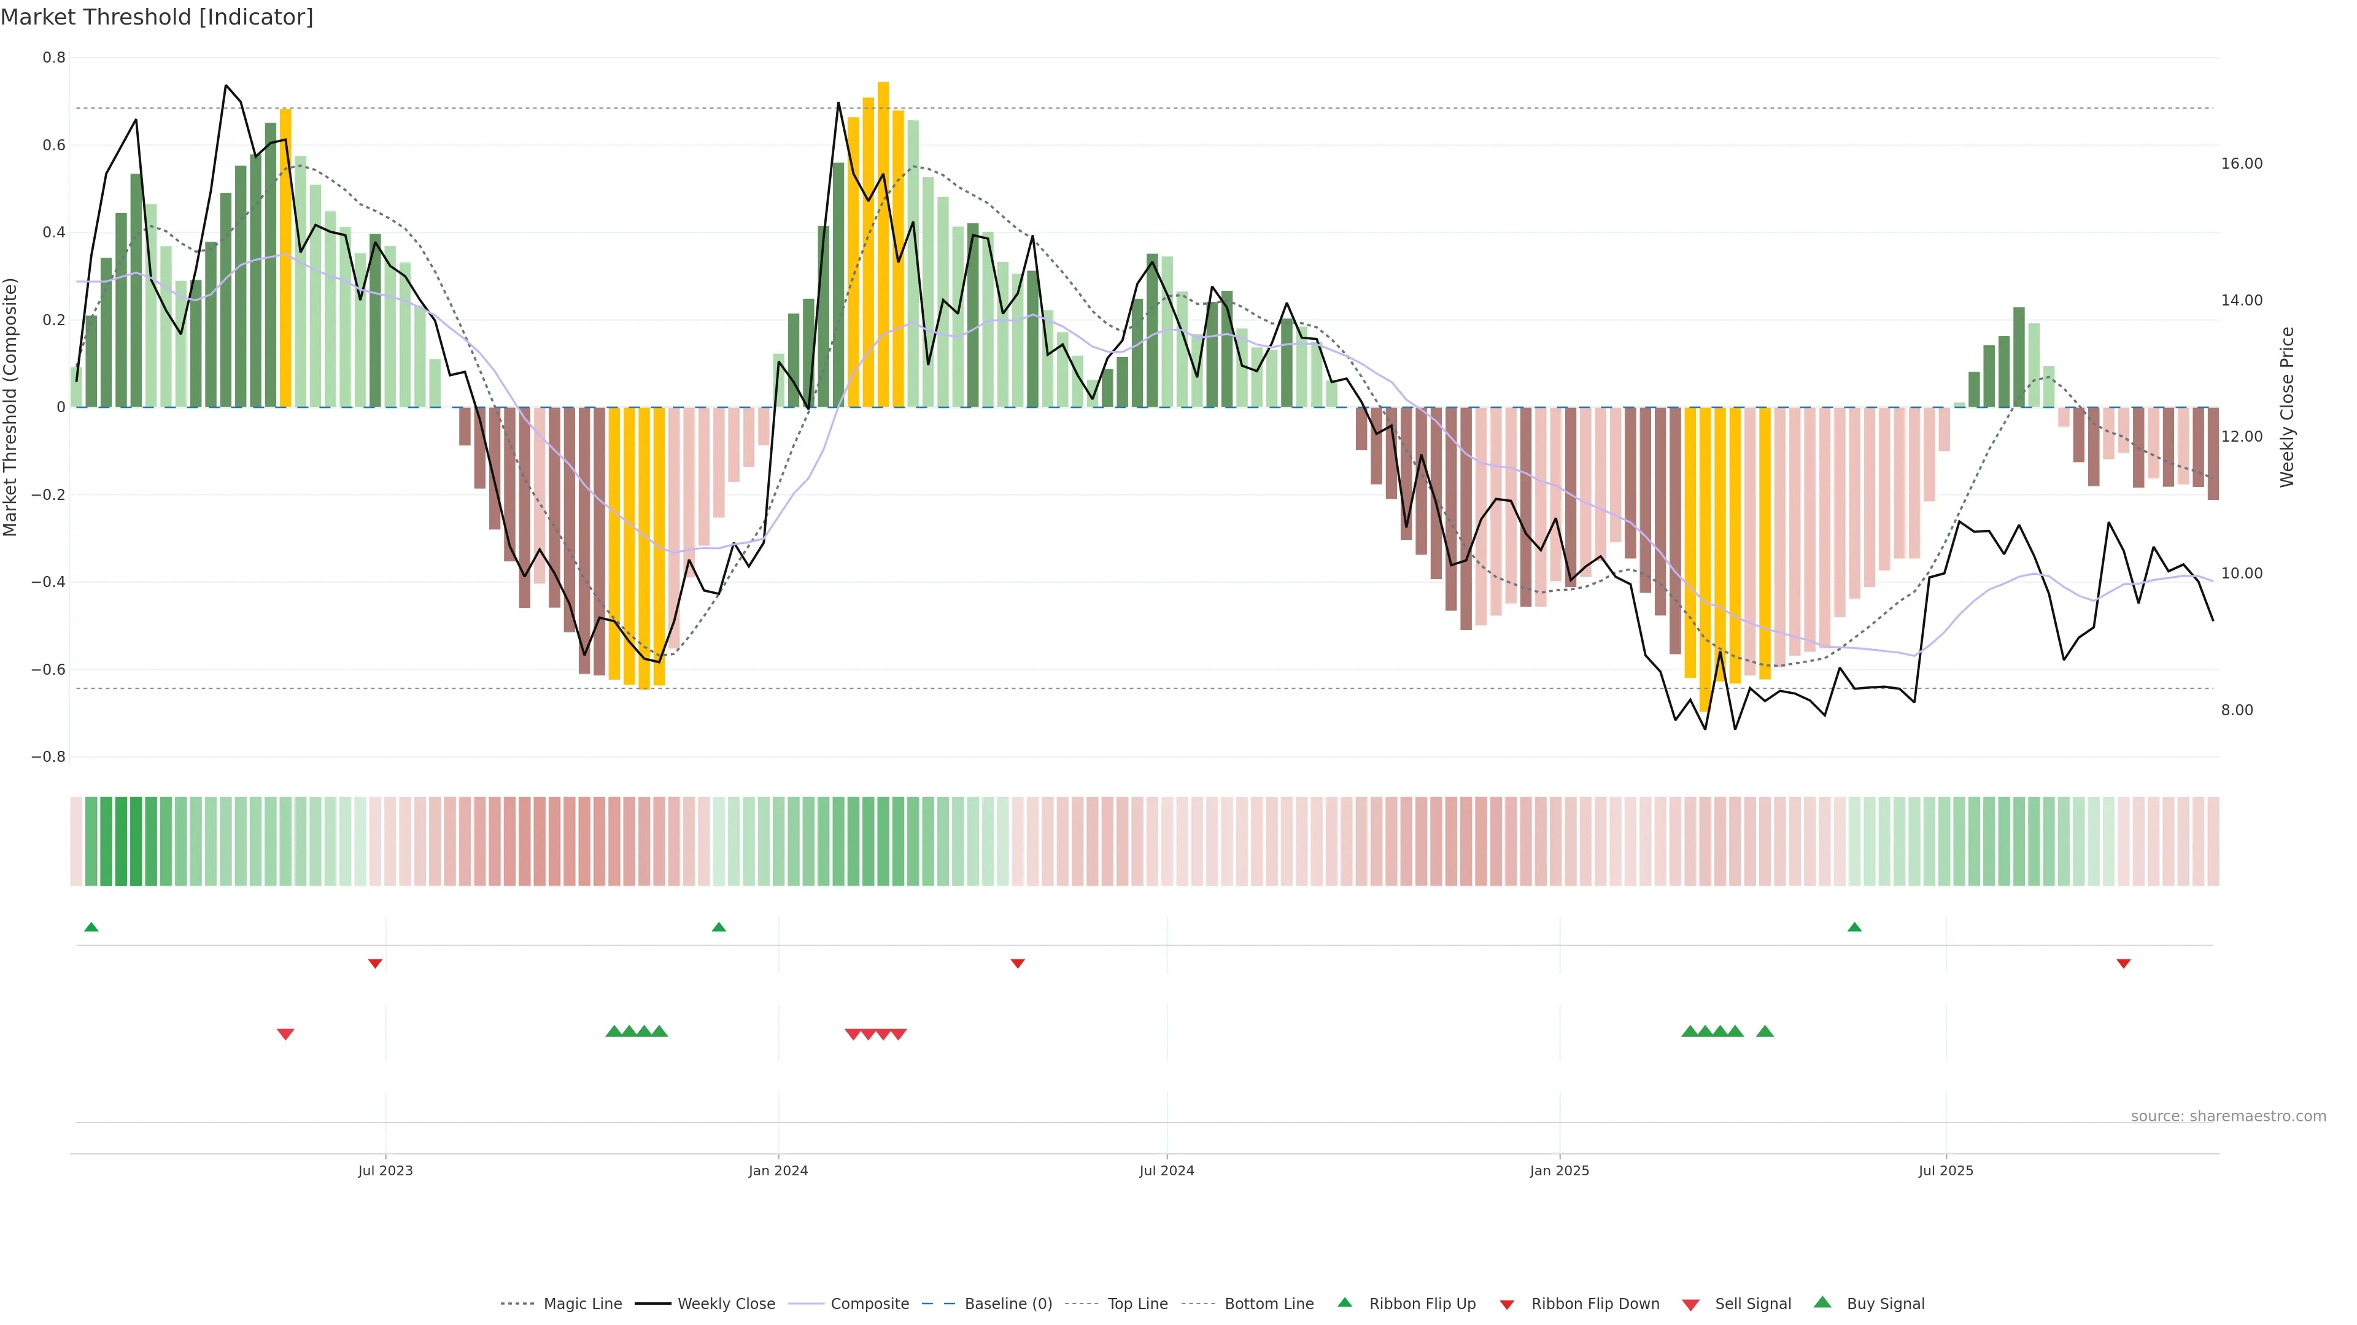Click the Market Threshold [Indicator] chart title
Screen dimensions: 2357x1325
(157, 17)
